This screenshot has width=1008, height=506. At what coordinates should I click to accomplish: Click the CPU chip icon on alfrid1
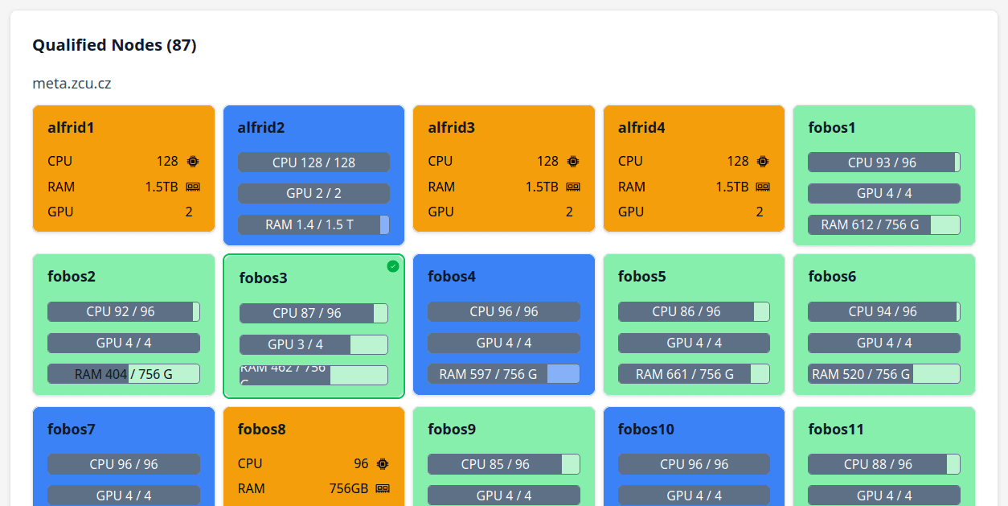[x=193, y=161]
